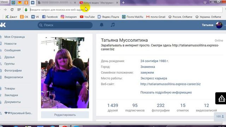Open the 105 online friends chat widget
226x127 pixels.
click(220, 116)
